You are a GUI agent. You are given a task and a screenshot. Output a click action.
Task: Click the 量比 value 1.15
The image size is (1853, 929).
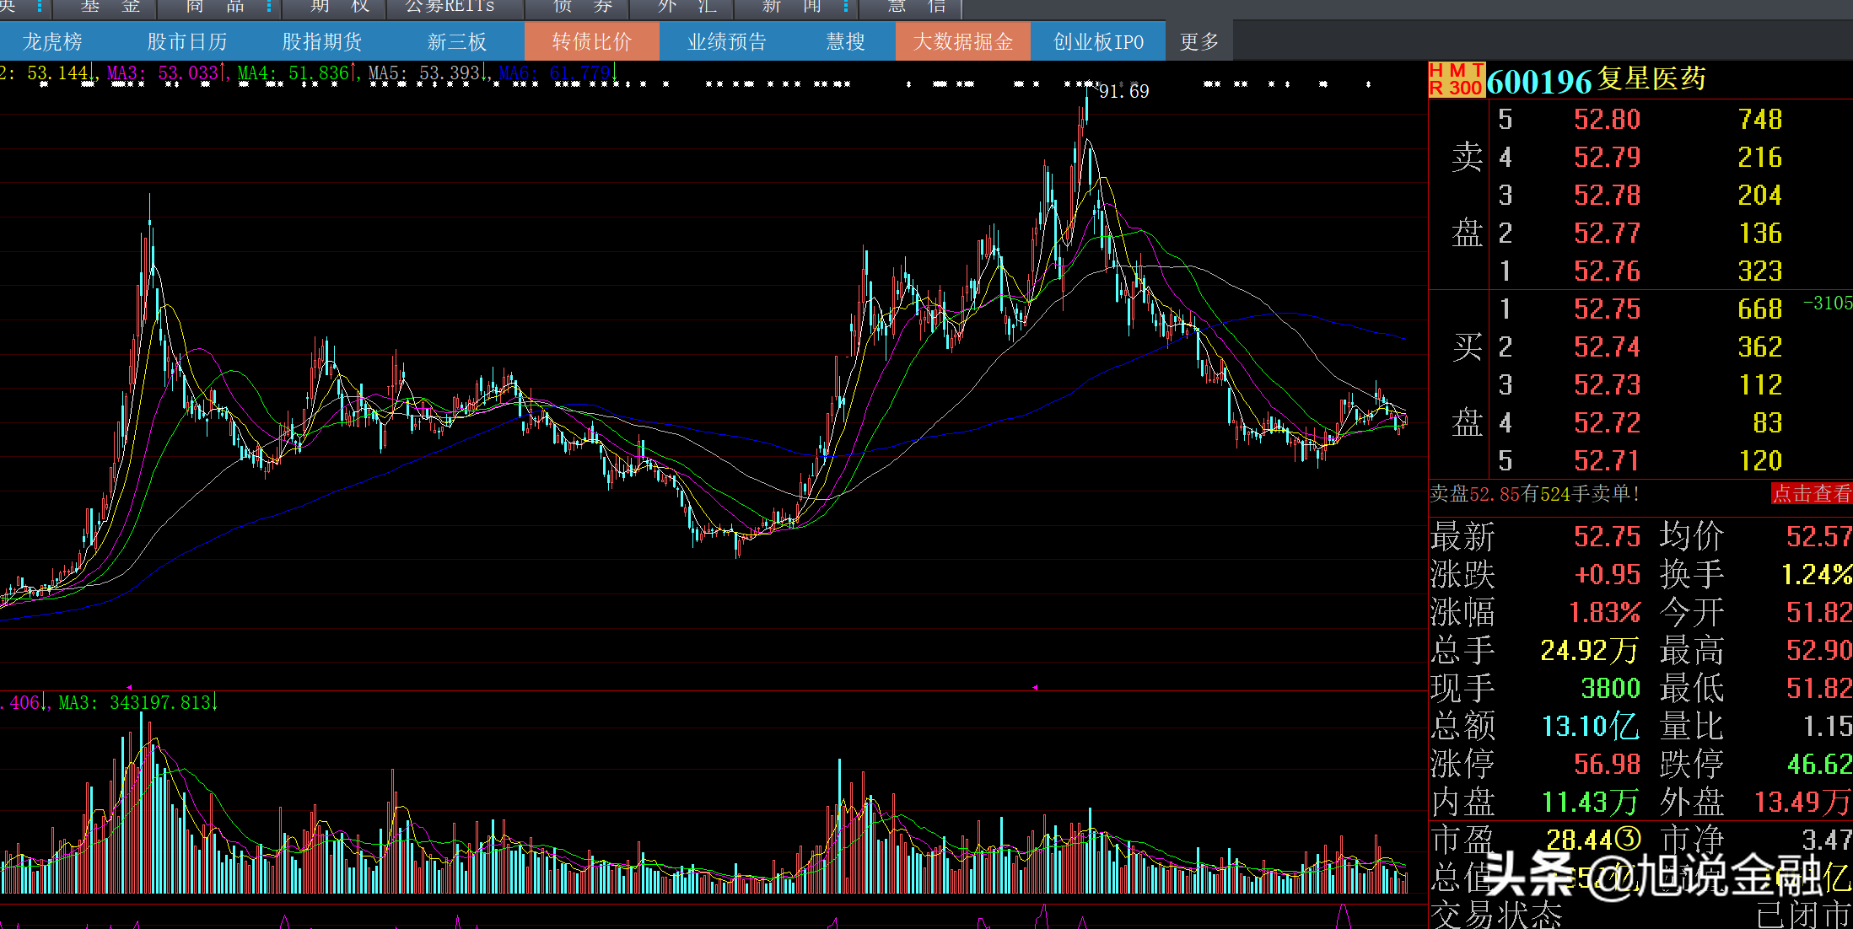pyautogui.click(x=1827, y=727)
